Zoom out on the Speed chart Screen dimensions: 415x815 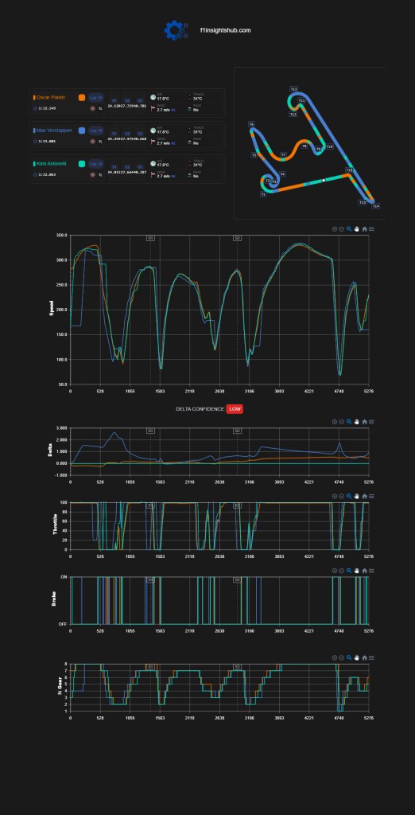pyautogui.click(x=341, y=228)
